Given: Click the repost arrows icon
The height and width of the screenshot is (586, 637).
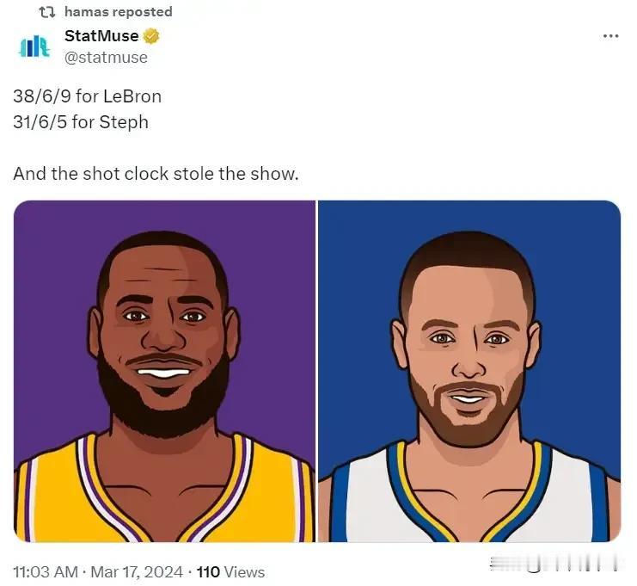Looking at the screenshot, I should click(x=47, y=12).
